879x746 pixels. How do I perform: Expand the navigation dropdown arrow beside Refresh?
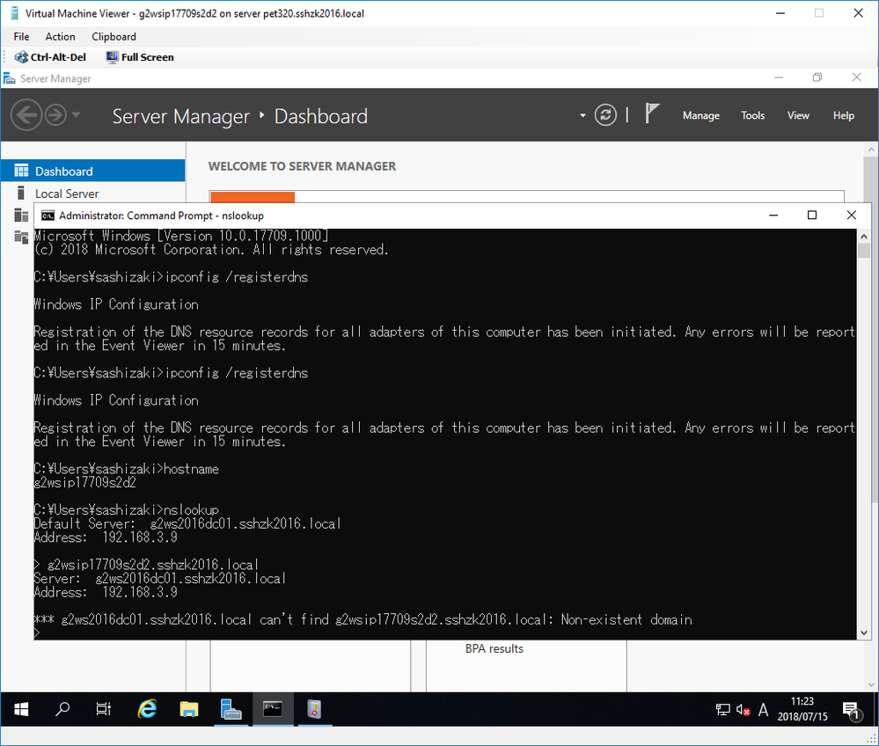click(x=582, y=114)
